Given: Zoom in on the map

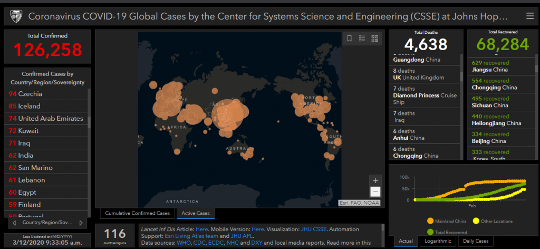Looking at the screenshot, I should (375, 180).
